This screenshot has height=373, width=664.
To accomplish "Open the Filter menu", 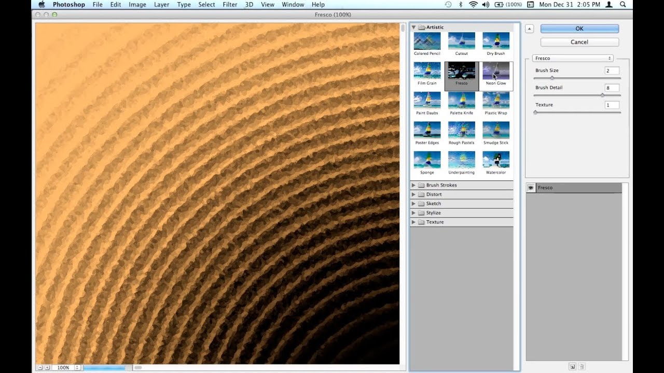I will (x=230, y=5).
